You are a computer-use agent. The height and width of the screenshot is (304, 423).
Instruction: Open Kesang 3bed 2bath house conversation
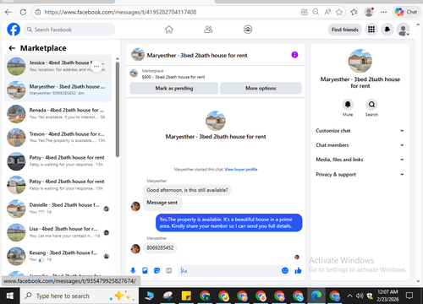[x=58, y=256]
